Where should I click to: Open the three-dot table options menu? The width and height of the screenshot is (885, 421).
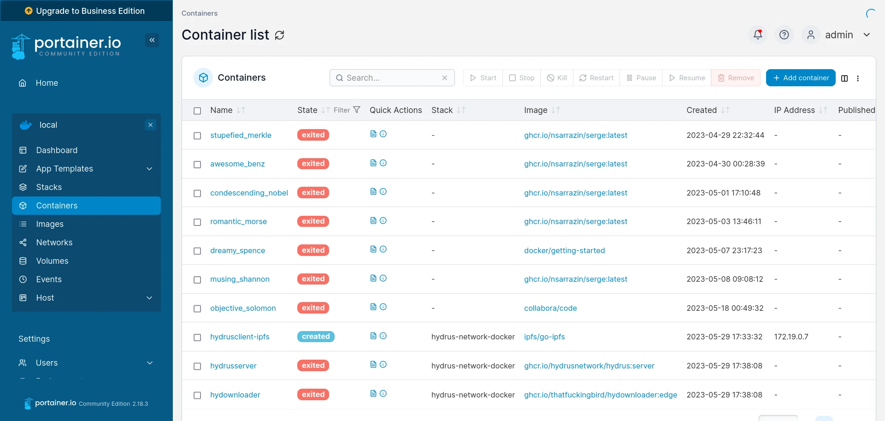click(858, 78)
